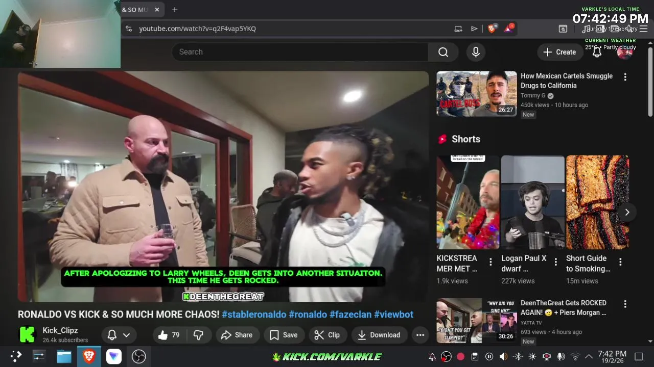Viewport: 654px width, 367px height.
Task: Open Brave Shields lion icon
Action: pos(492,29)
